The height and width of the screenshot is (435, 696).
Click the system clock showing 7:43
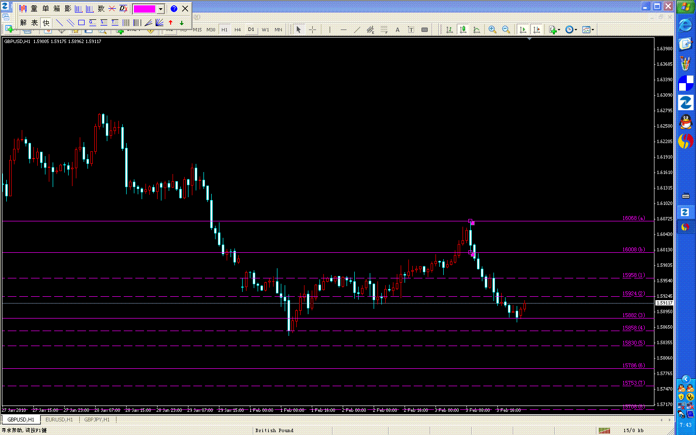(x=685, y=425)
